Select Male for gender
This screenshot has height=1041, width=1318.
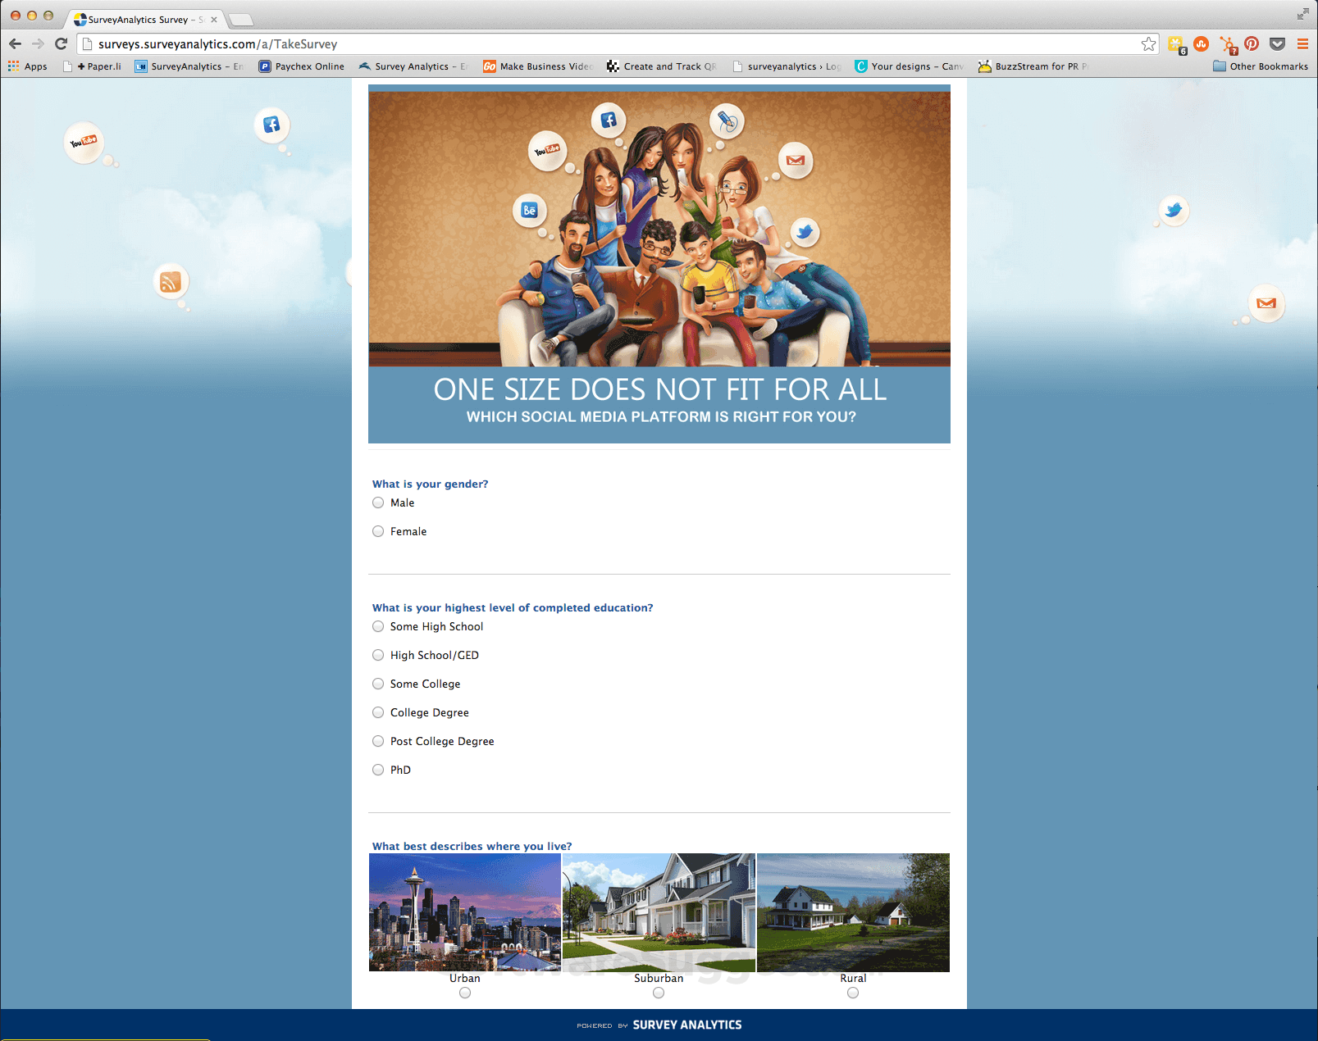coord(378,502)
